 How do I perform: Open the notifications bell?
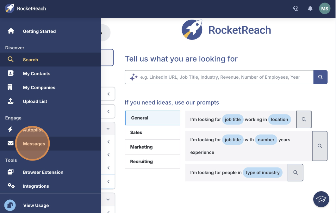coord(310,9)
